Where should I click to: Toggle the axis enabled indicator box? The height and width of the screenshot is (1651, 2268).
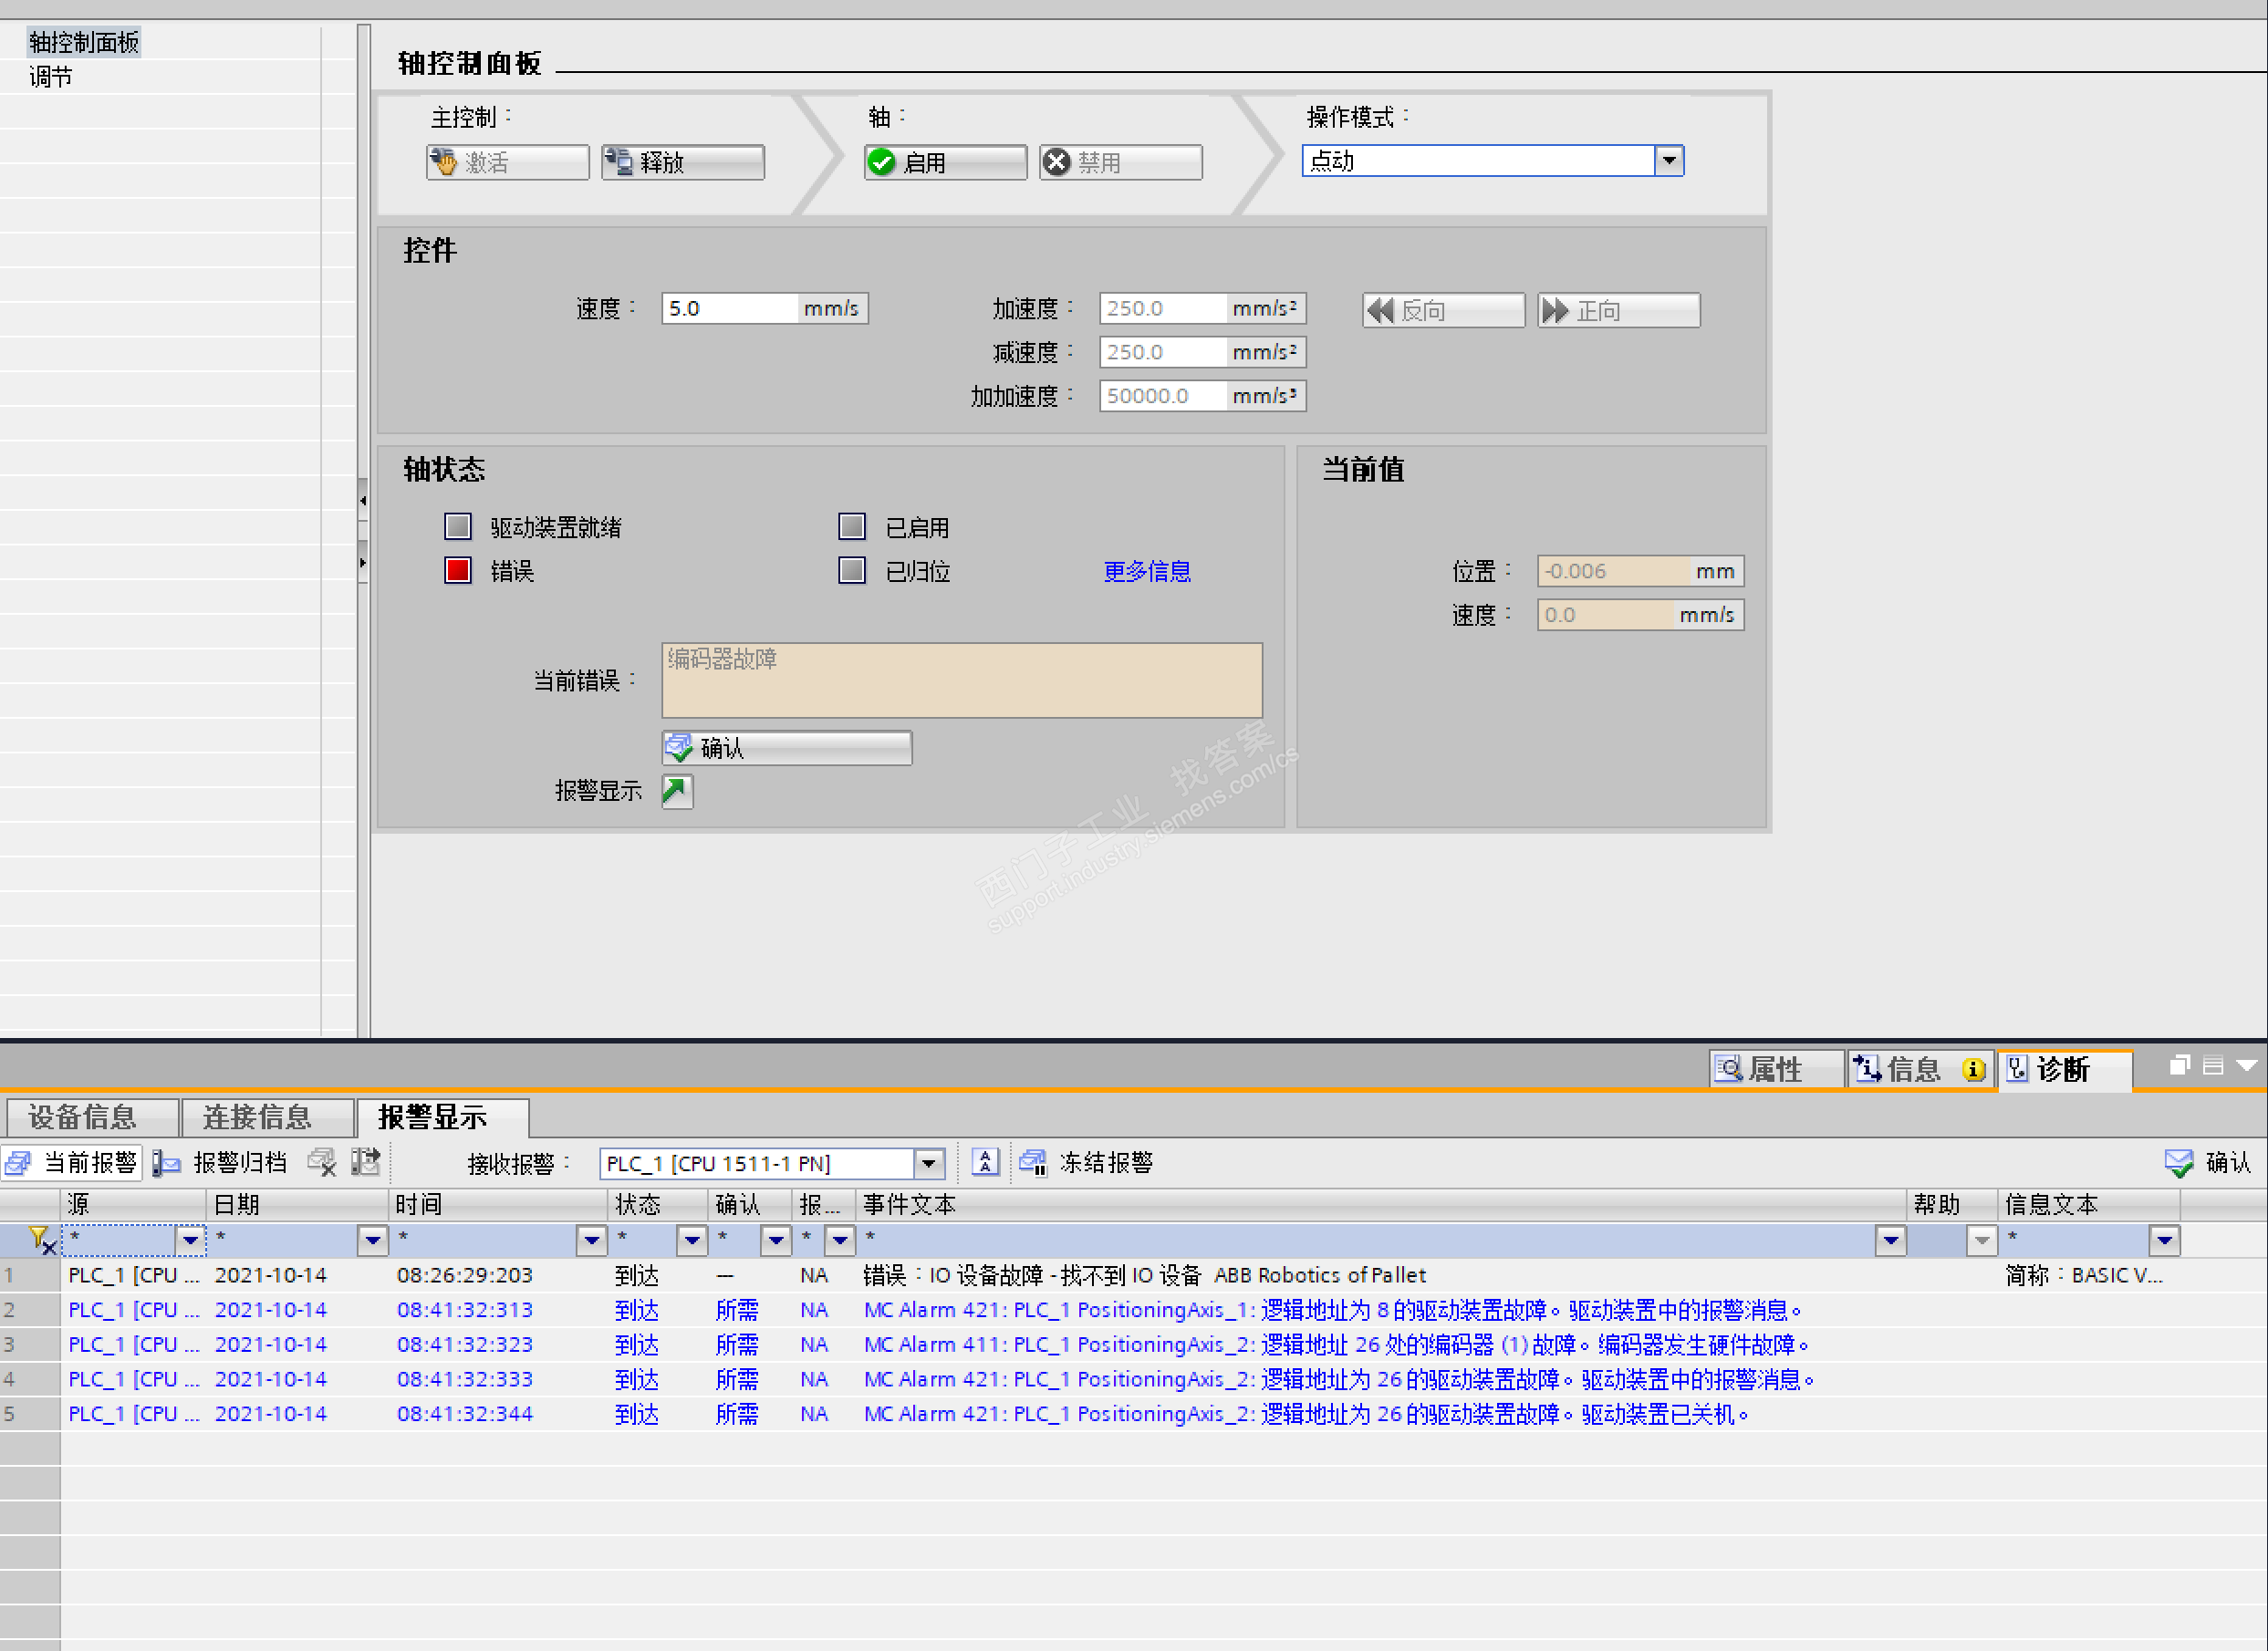coord(851,526)
